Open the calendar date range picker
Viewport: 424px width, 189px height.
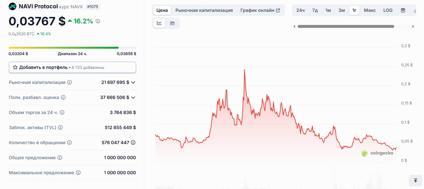click(x=403, y=10)
